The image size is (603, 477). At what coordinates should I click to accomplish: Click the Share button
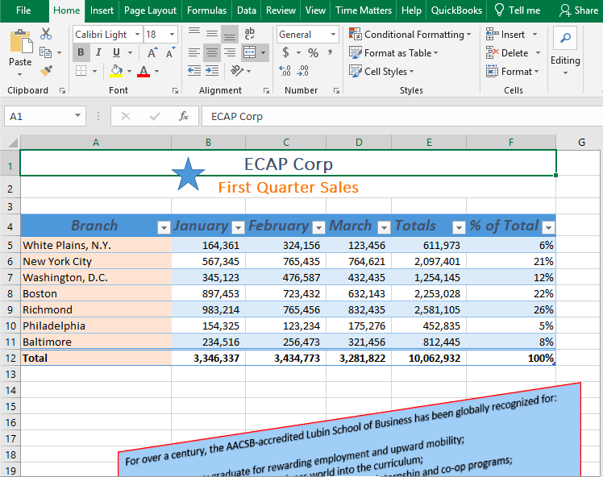tap(579, 10)
